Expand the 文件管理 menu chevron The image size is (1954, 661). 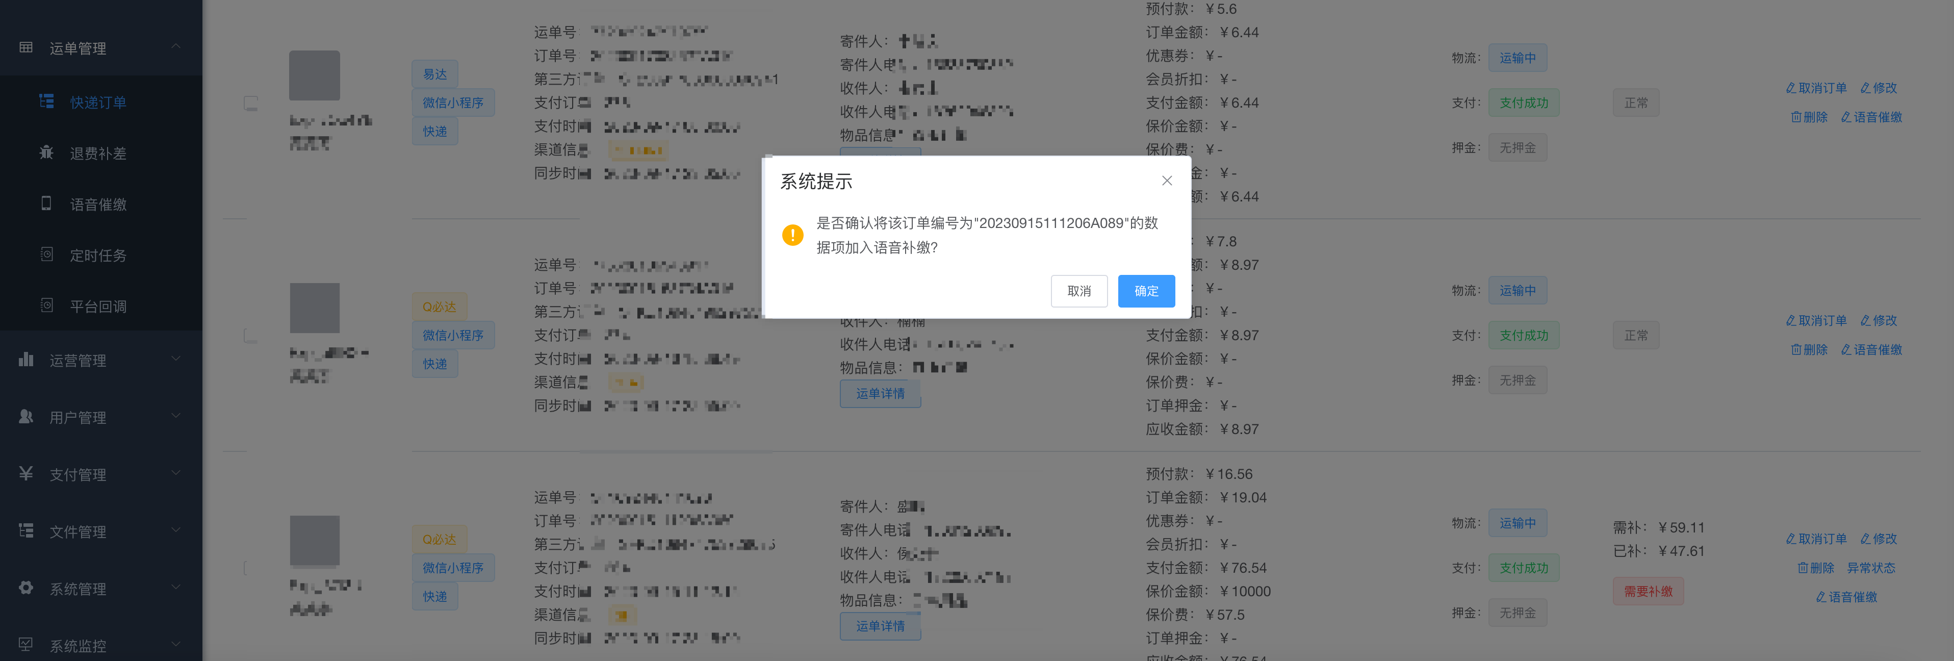[176, 530]
